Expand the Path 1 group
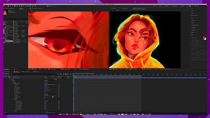This screenshot has width=210, height=118. 12,82
